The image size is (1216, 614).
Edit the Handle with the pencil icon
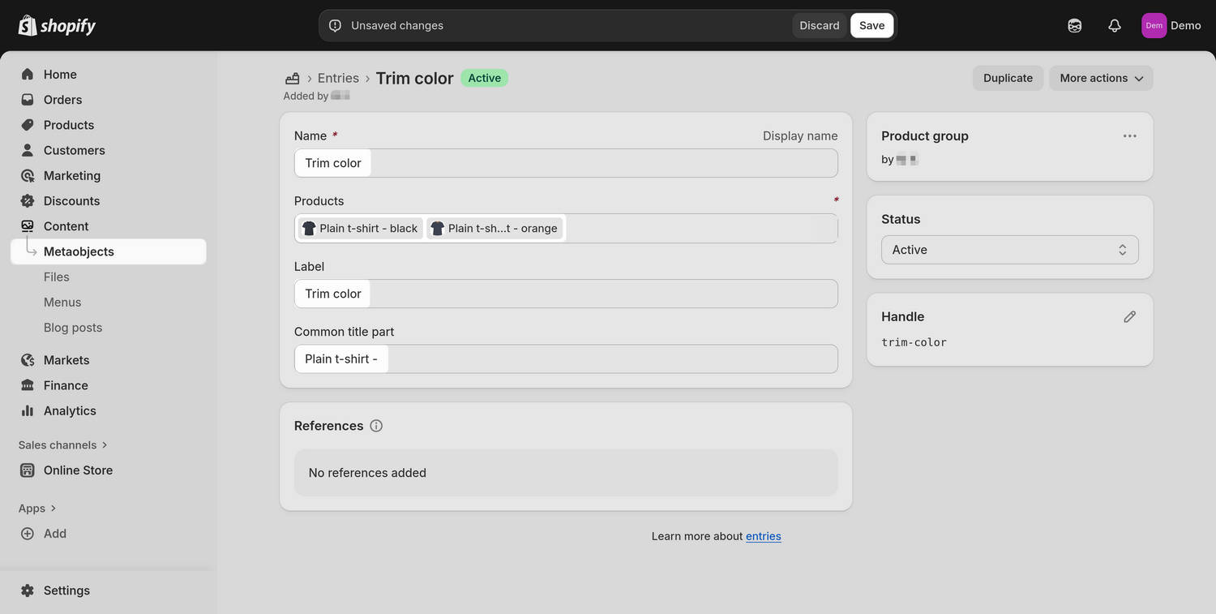pos(1129,316)
